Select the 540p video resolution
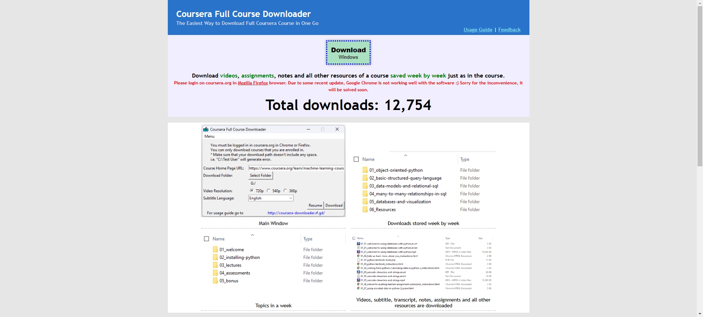 pyautogui.click(x=268, y=190)
